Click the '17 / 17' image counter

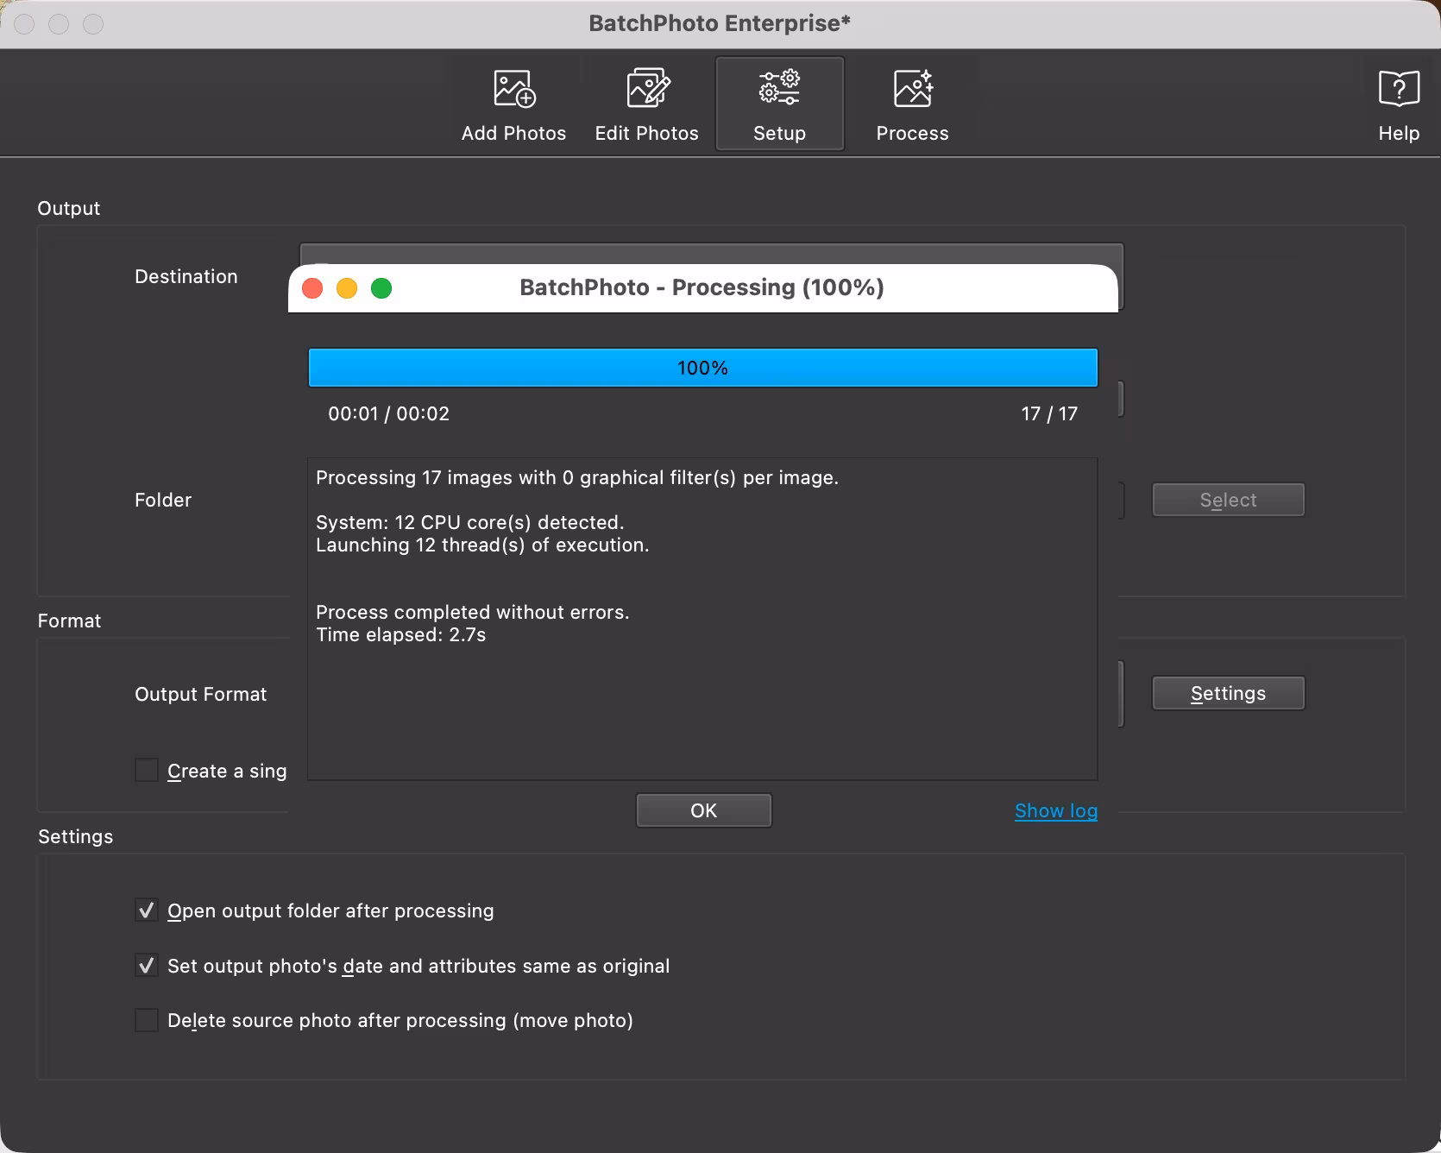click(x=1049, y=413)
